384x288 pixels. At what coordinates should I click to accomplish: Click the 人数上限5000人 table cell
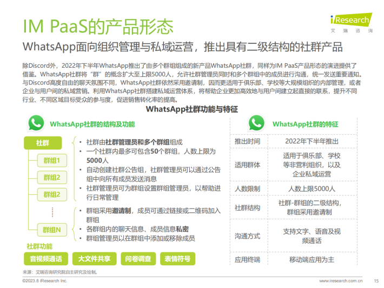[x=312, y=189]
